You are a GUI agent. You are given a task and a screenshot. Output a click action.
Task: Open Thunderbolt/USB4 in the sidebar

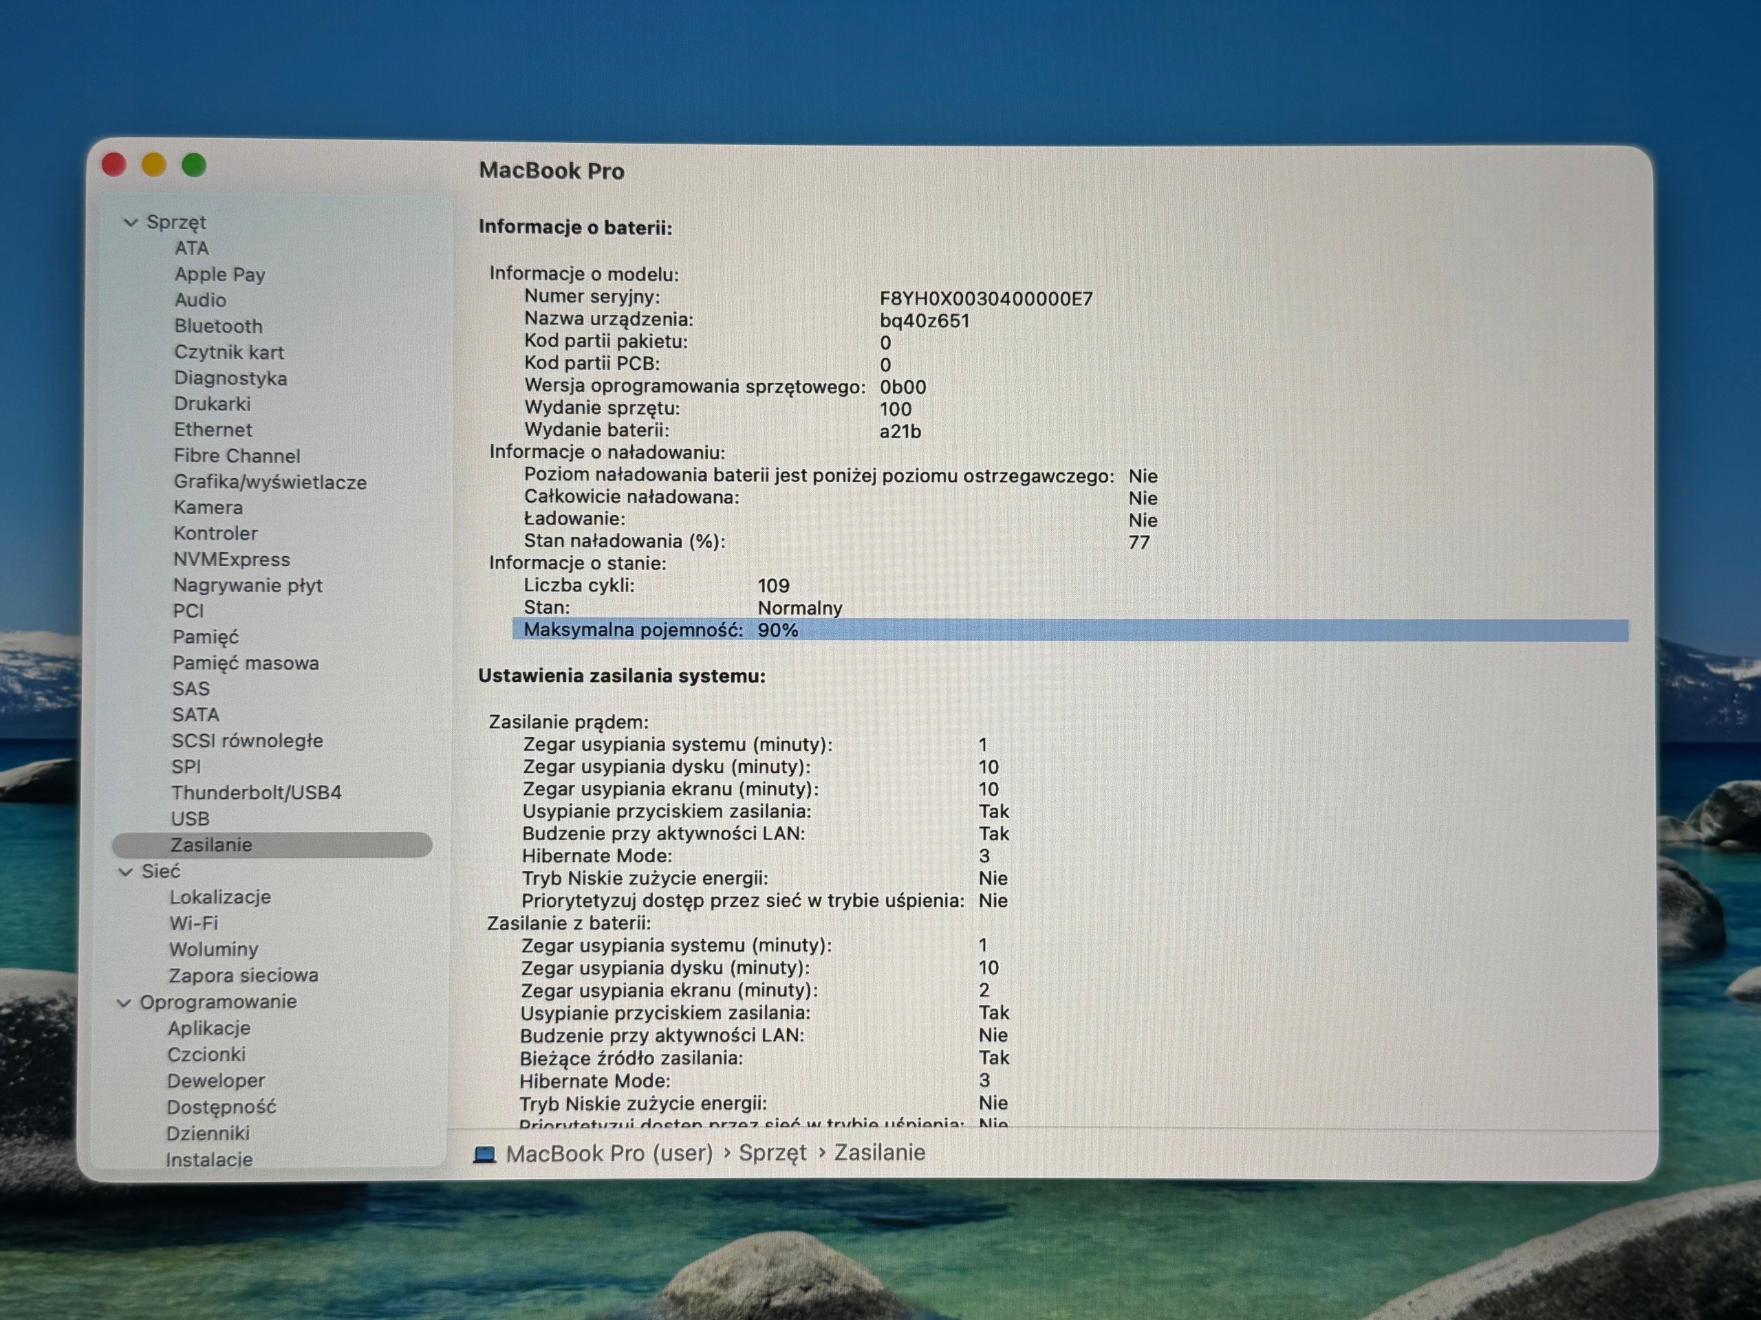257,793
